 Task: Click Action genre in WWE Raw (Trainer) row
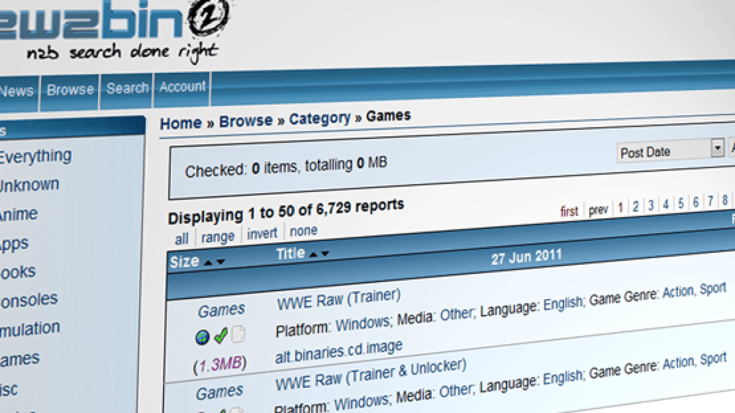click(678, 292)
